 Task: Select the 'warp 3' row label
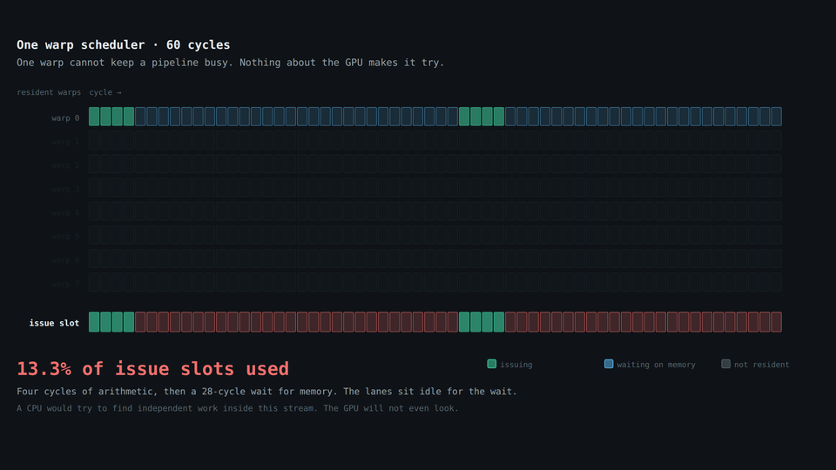(x=65, y=189)
